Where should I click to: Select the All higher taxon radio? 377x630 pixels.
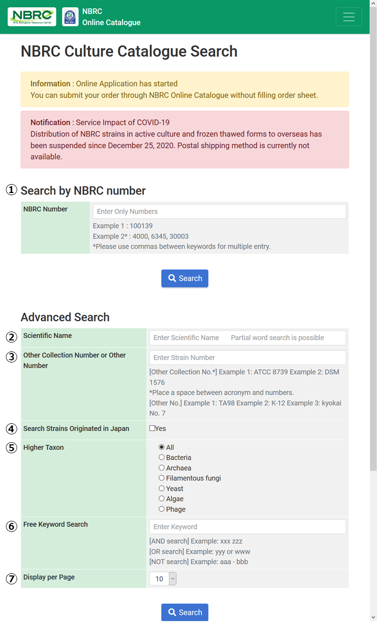click(162, 447)
